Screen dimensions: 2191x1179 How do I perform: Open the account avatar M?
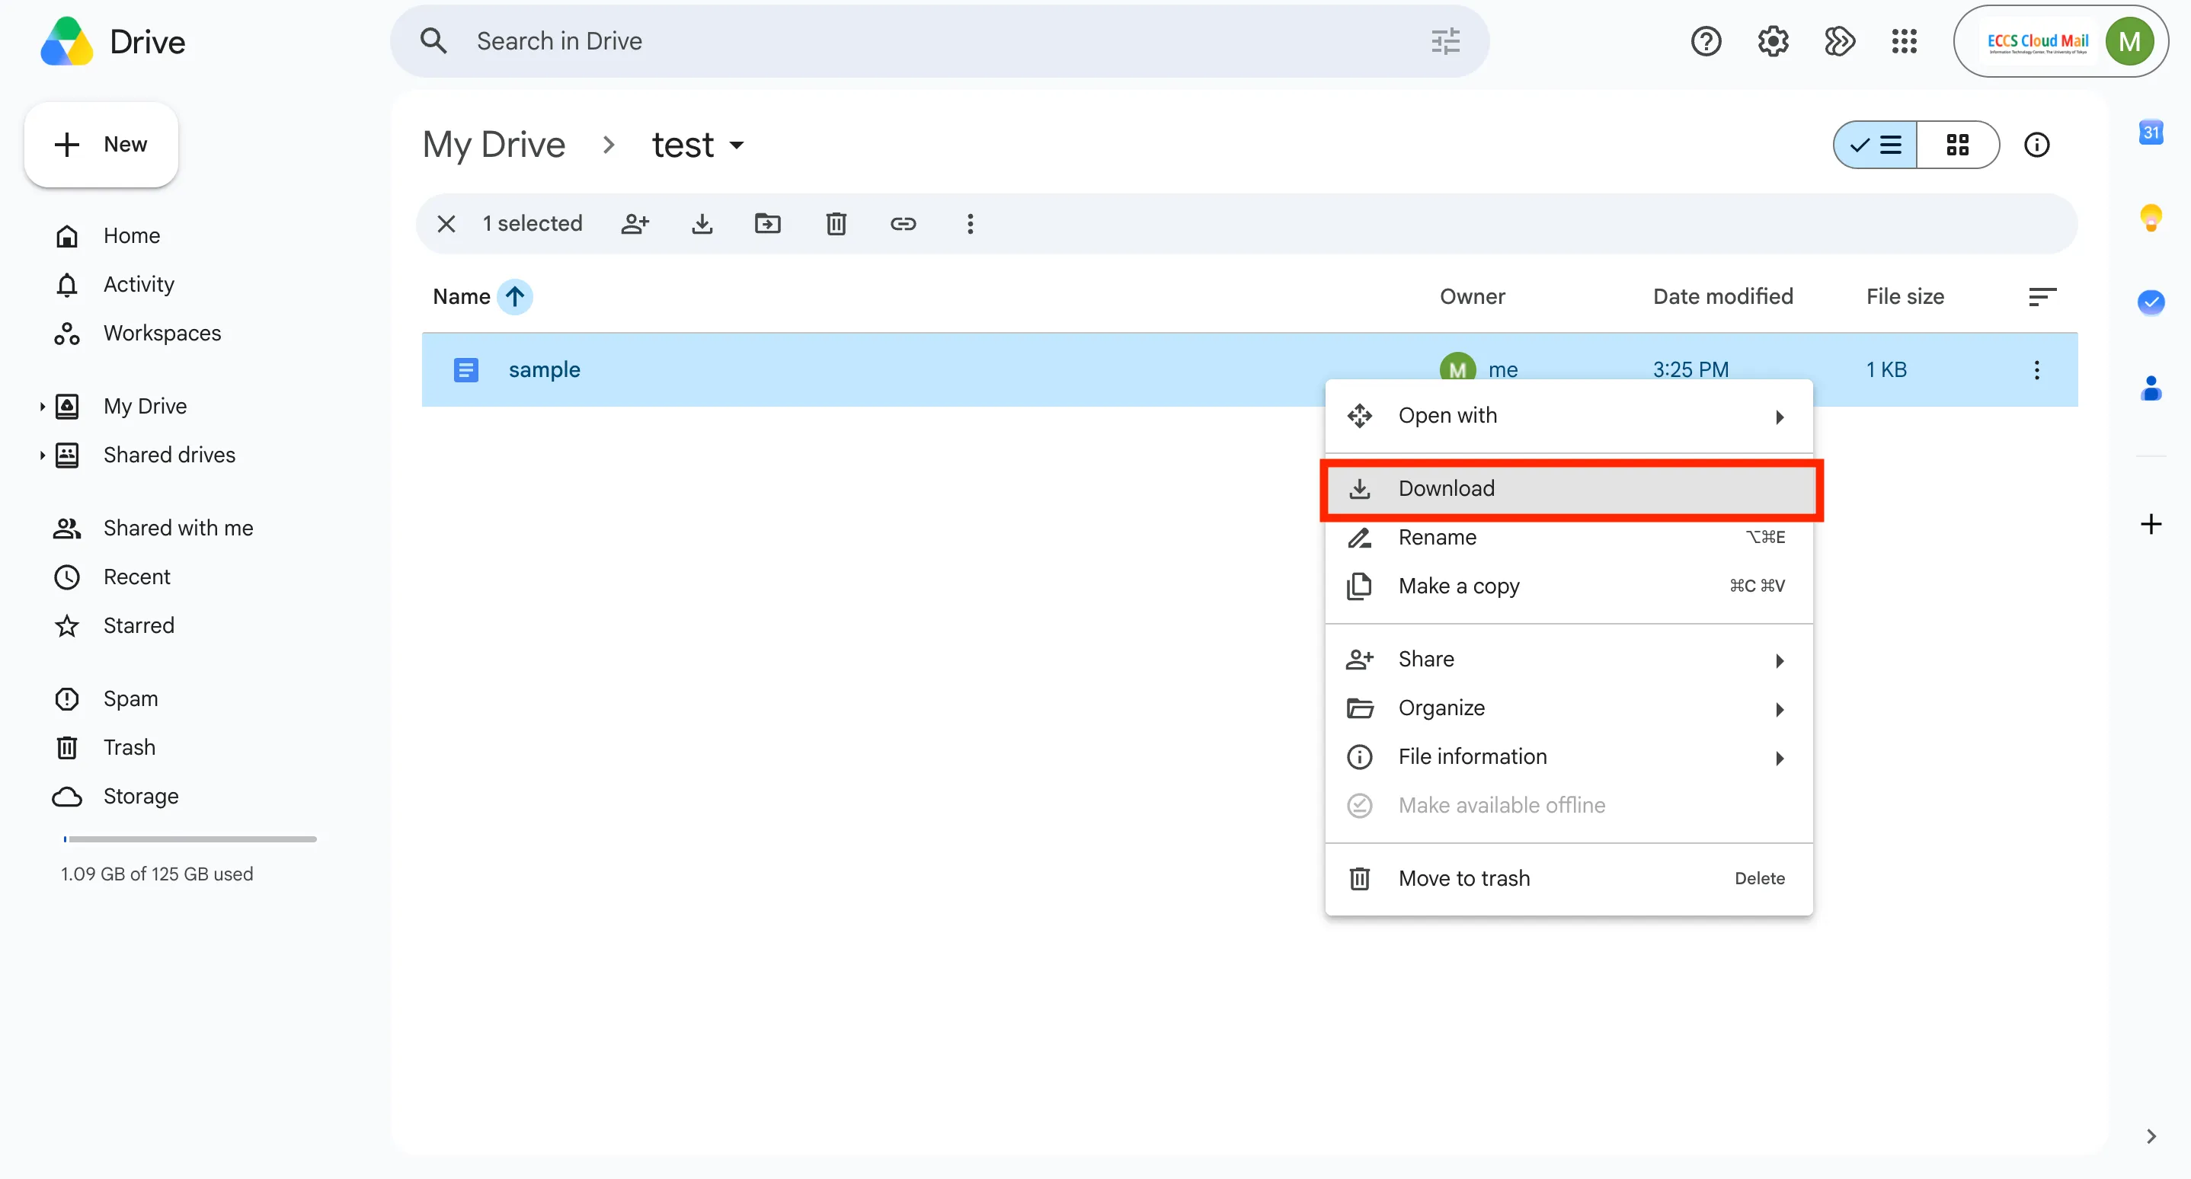2129,41
